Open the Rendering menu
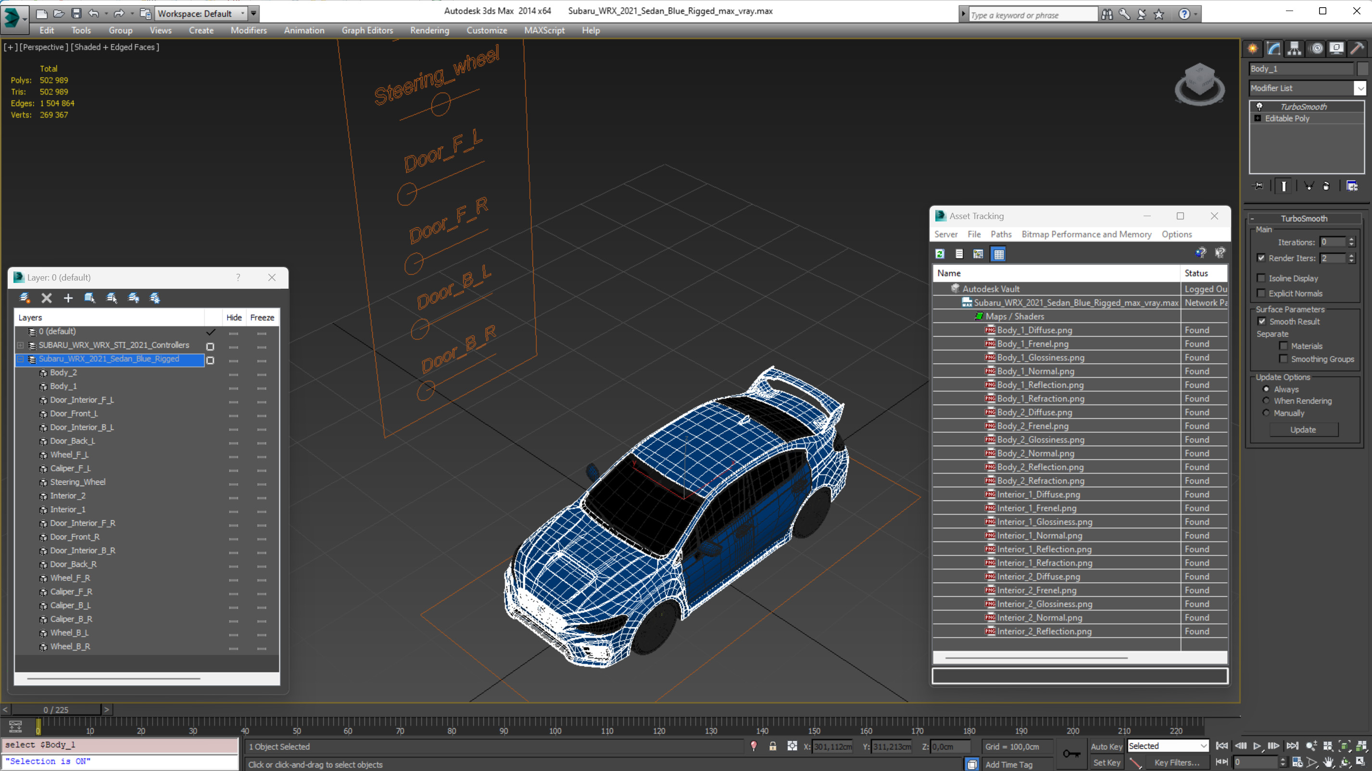 [x=429, y=30]
